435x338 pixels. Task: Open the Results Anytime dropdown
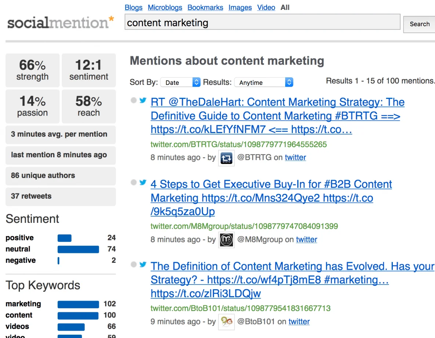(x=264, y=82)
